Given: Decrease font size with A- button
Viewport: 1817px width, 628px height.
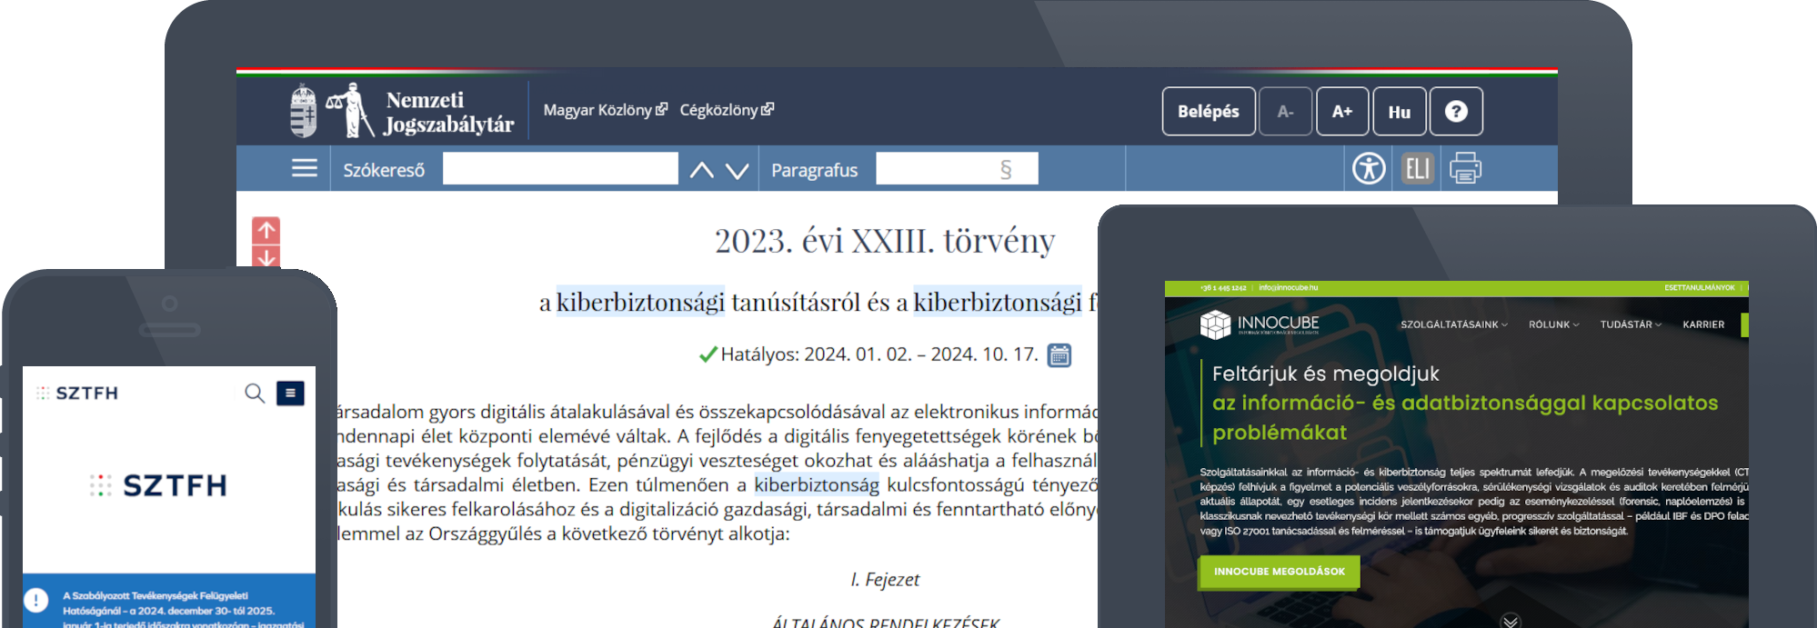Looking at the screenshot, I should click(1285, 112).
